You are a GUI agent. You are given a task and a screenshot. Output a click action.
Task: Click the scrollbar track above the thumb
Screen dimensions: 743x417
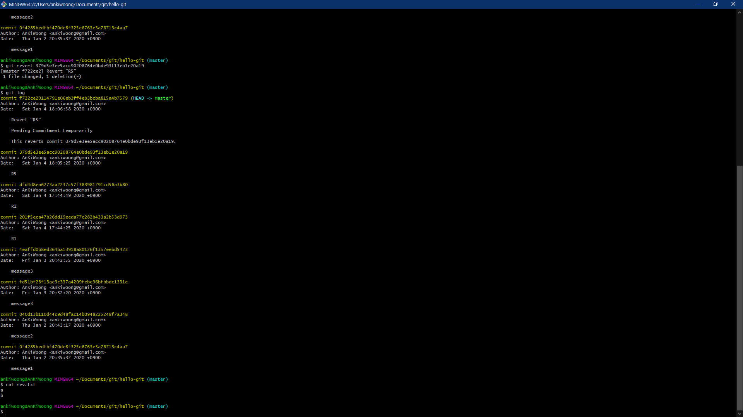740,89
